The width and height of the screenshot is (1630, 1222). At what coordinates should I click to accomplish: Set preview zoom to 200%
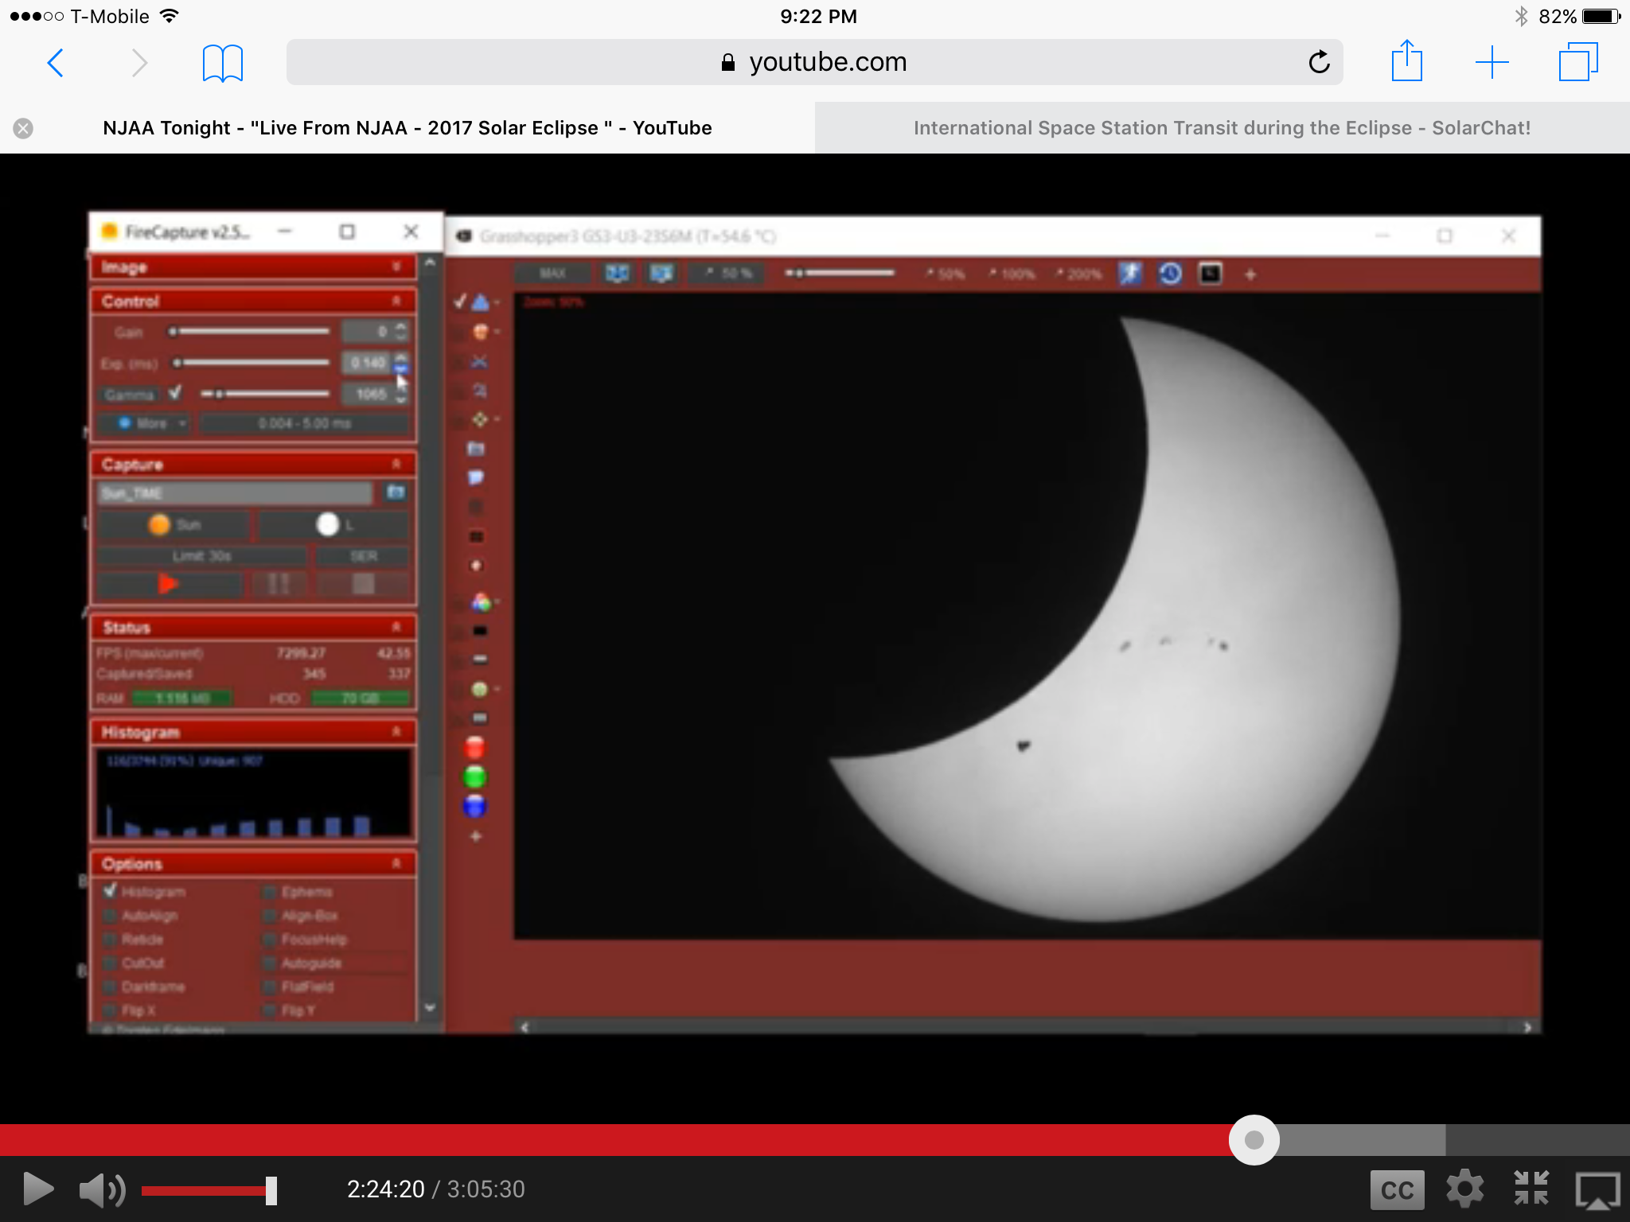[1079, 274]
